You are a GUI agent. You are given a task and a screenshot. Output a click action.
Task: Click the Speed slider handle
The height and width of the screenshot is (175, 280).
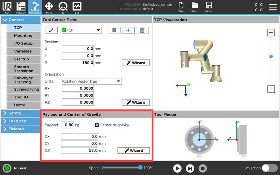click(140, 168)
